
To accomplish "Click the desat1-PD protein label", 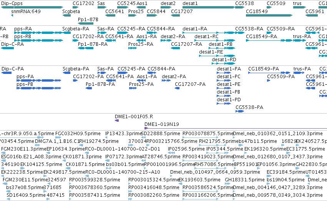I will (x=229, y=100).
